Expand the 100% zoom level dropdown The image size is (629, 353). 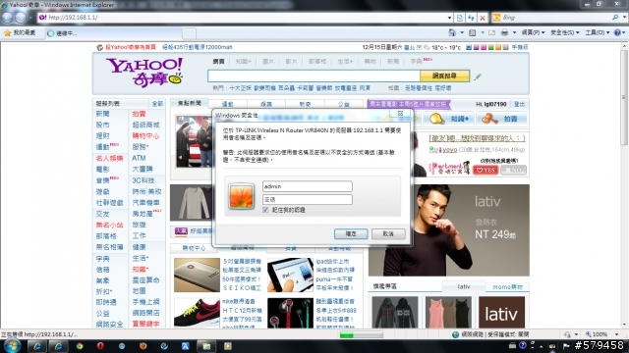[616, 334]
